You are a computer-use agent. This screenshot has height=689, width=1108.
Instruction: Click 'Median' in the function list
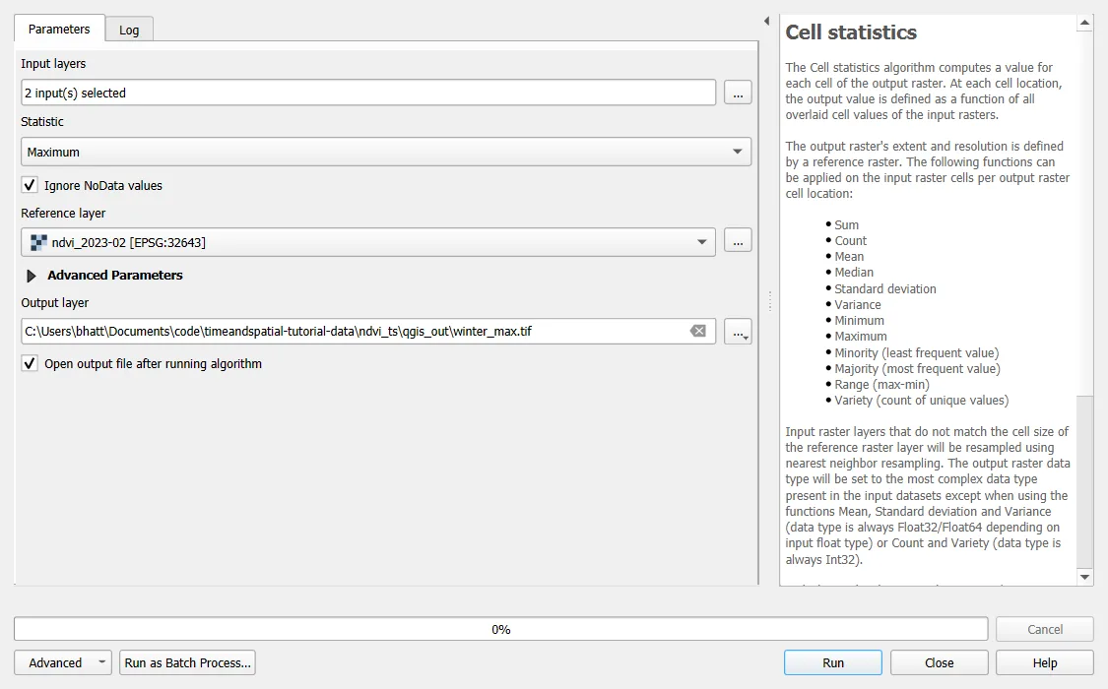[854, 273]
